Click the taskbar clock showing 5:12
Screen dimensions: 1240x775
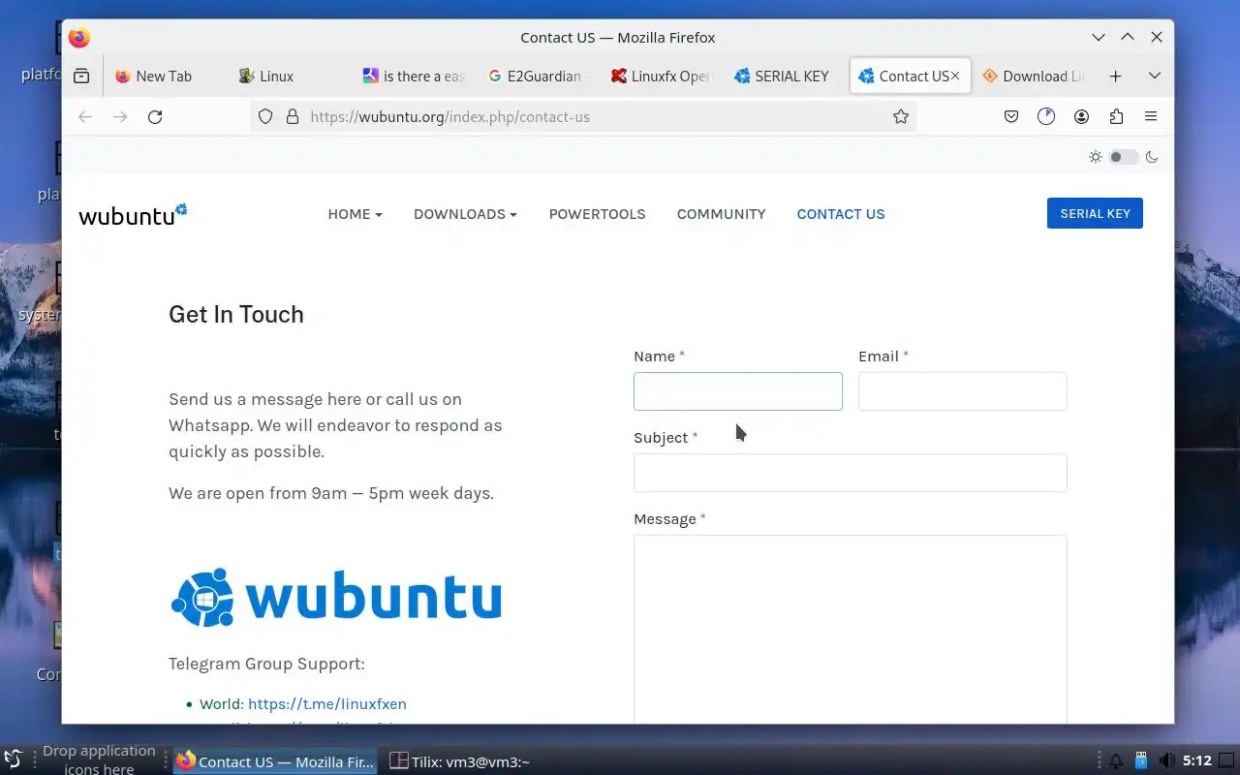(1197, 761)
